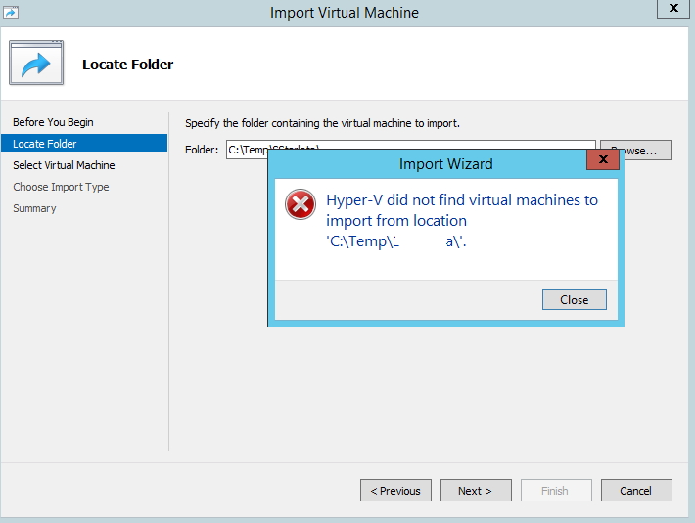This screenshot has width=695, height=523.
Task: Go back with < Previous button
Action: tap(395, 491)
